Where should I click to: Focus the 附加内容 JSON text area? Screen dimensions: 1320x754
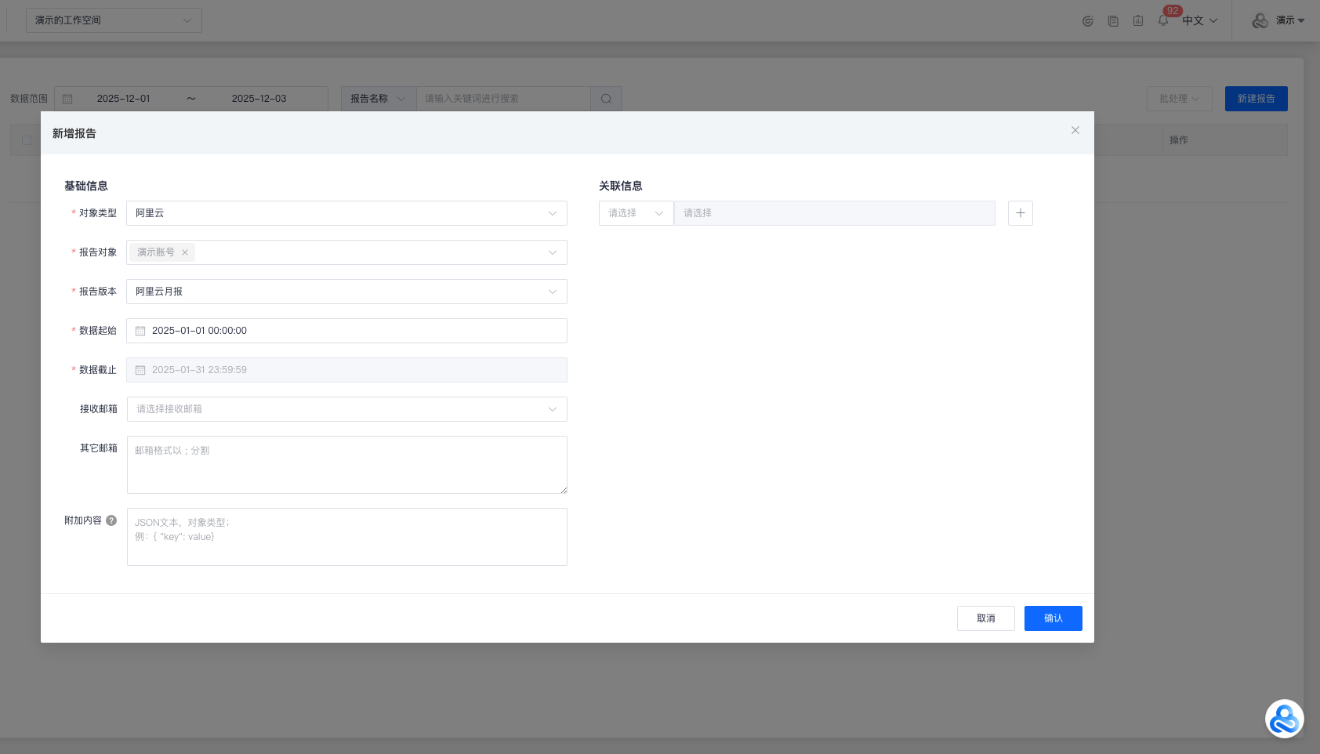coord(346,537)
